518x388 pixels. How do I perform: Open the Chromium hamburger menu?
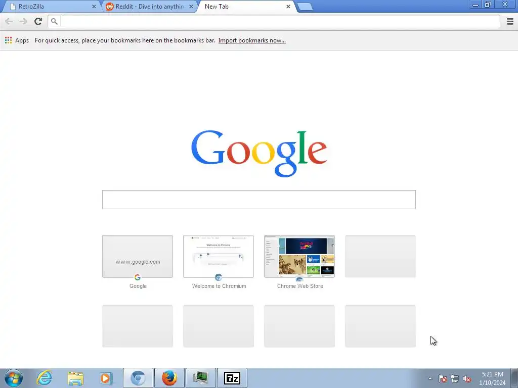pyautogui.click(x=510, y=21)
